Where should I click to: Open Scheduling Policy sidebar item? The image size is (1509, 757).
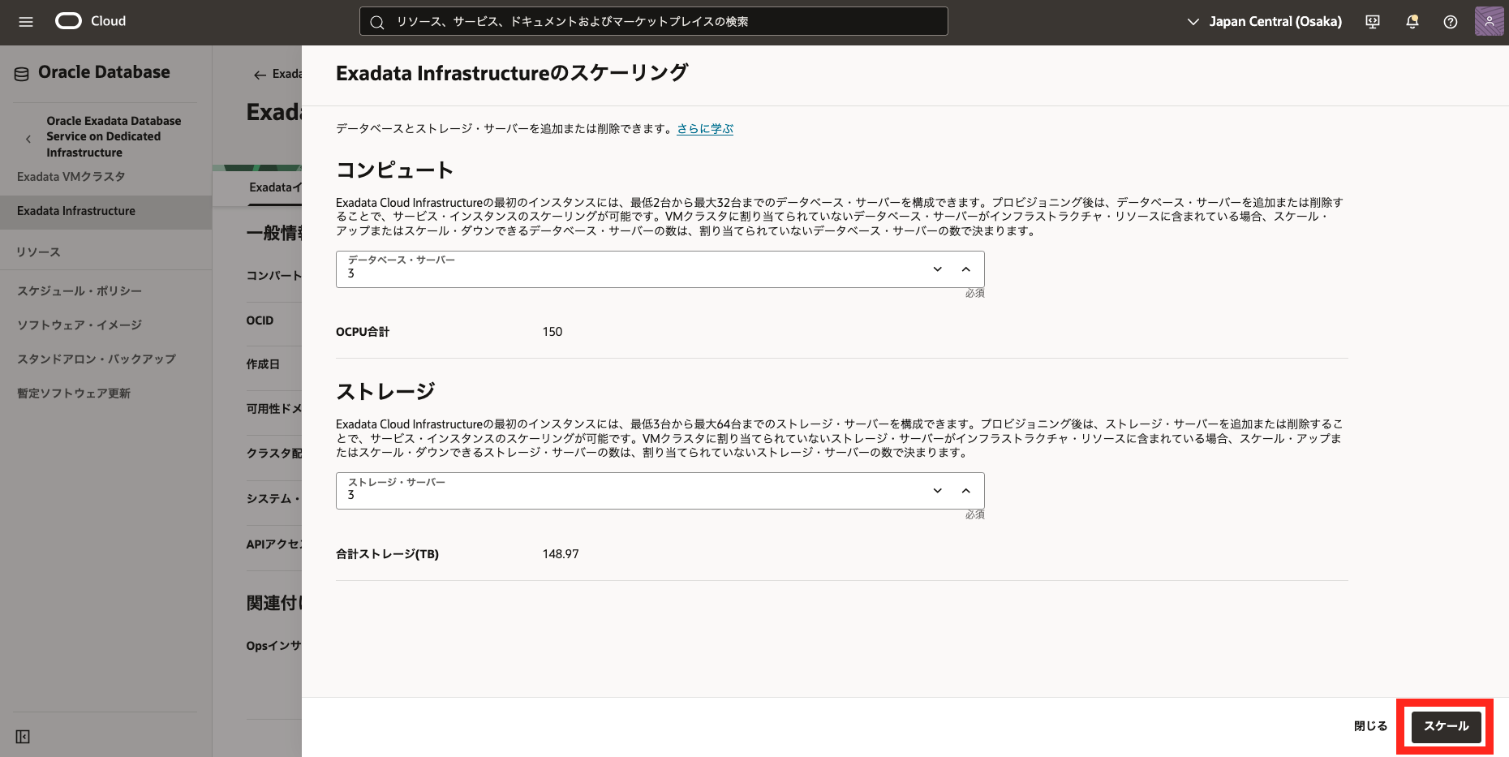pyautogui.click(x=80, y=291)
